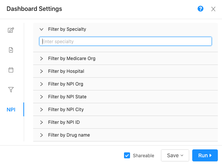
Task: Expand Filter by NPI ID
Action: click(x=126, y=122)
